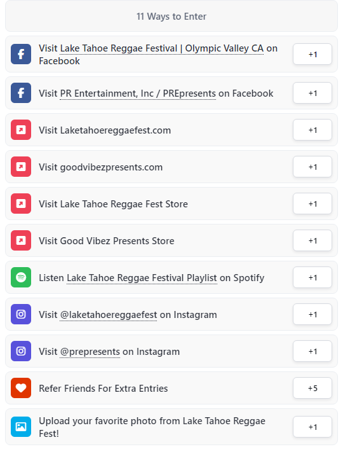
Task: Claim +1 for Visit Lake Tahoe Reggae Fest Store
Action: tap(313, 204)
